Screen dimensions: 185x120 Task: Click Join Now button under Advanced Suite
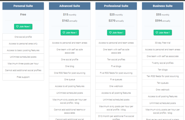(70, 33)
